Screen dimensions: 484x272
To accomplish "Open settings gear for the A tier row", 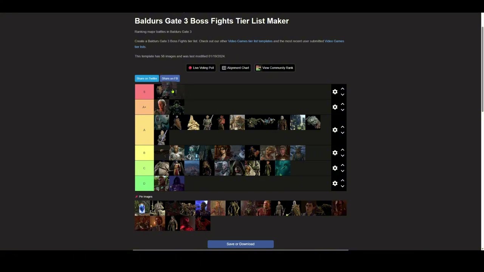I will (335, 130).
